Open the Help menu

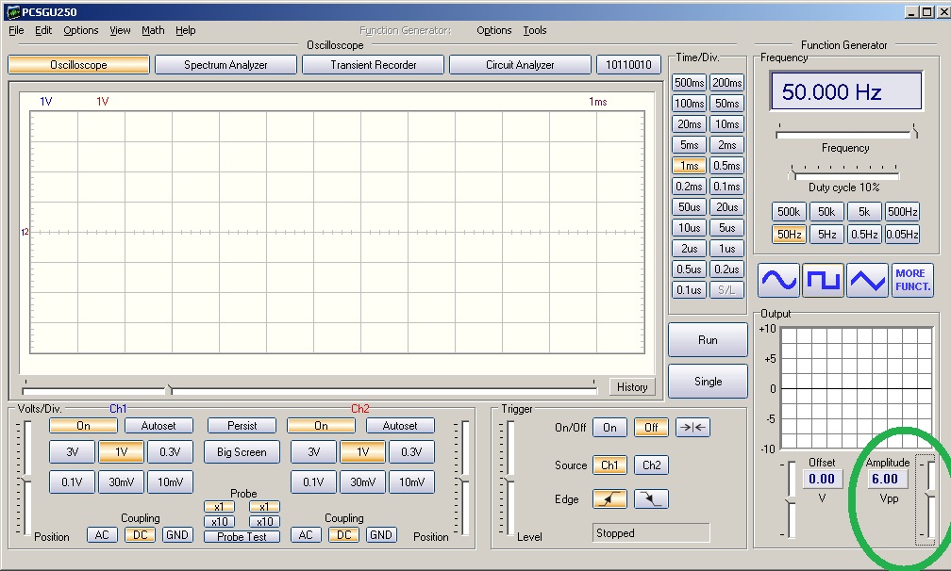tap(186, 30)
